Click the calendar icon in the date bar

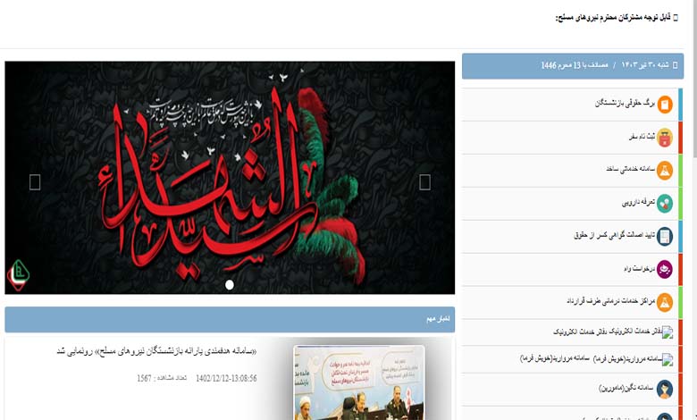(x=676, y=65)
